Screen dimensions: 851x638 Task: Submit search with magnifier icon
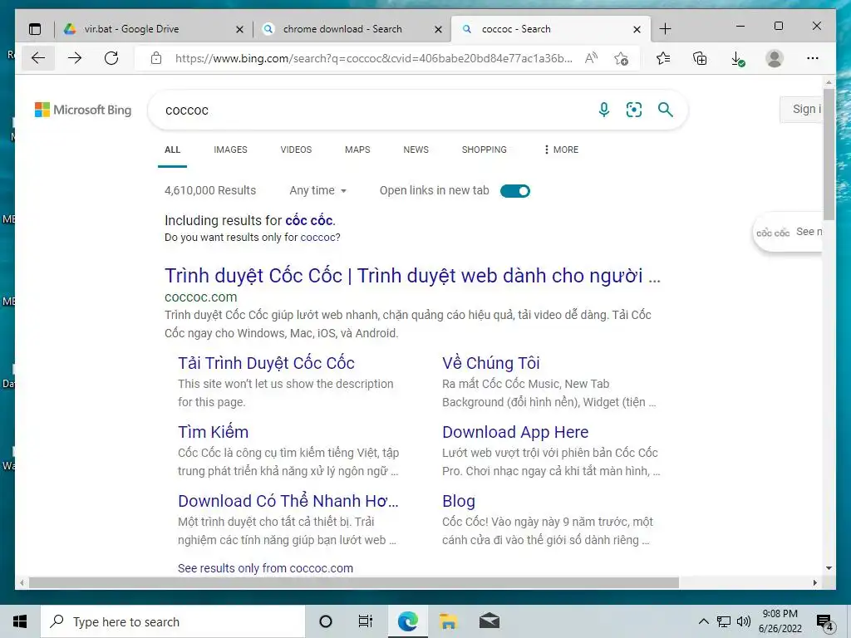(666, 110)
